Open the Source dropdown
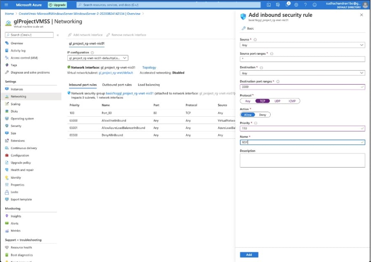This screenshot has width=371, height=262. [302, 45]
